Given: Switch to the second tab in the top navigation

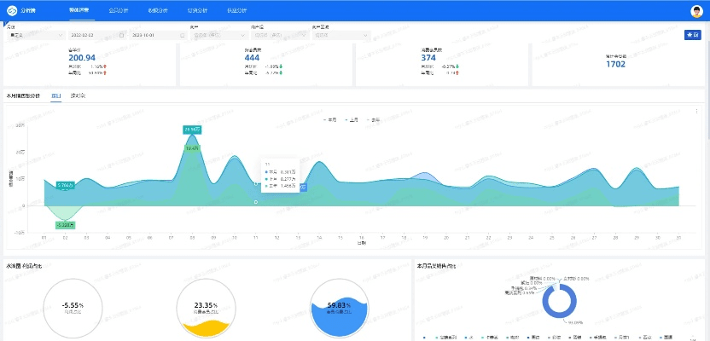Looking at the screenshot, I should 119,11.
